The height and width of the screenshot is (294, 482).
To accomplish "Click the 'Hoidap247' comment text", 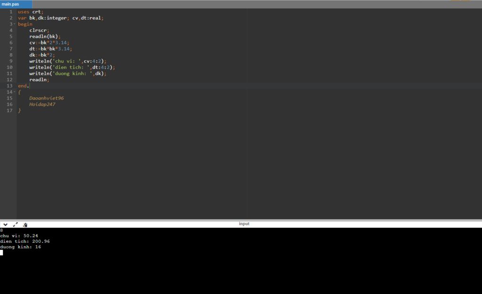I will (x=42, y=104).
